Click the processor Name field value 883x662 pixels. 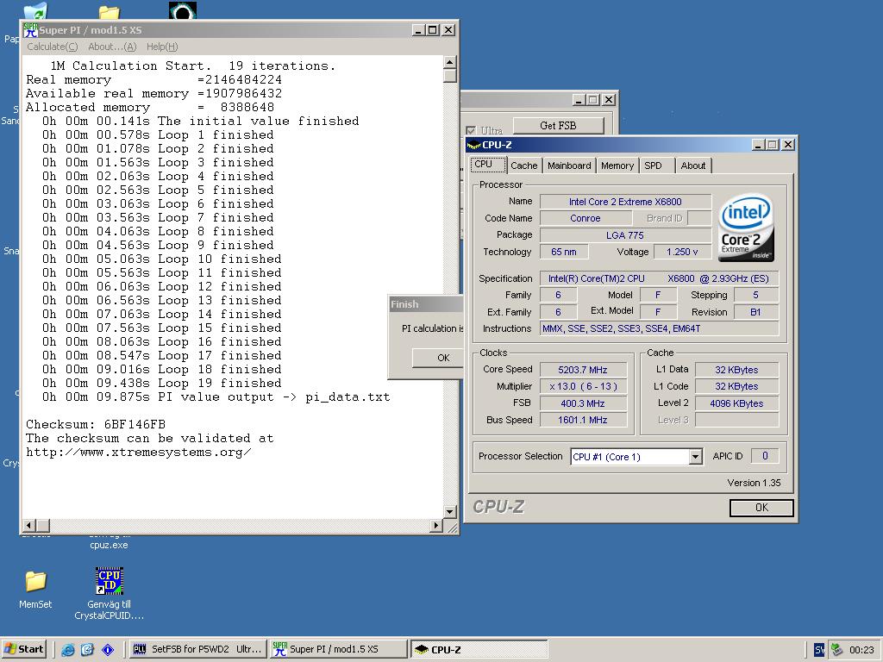pos(625,202)
